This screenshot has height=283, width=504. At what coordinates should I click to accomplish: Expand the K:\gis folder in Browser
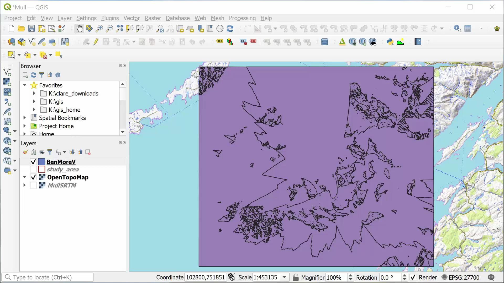pyautogui.click(x=34, y=101)
